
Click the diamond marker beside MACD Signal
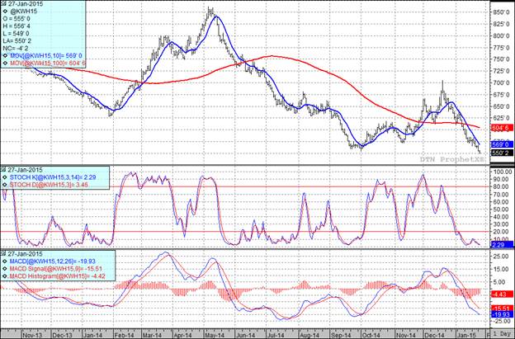[5, 269]
